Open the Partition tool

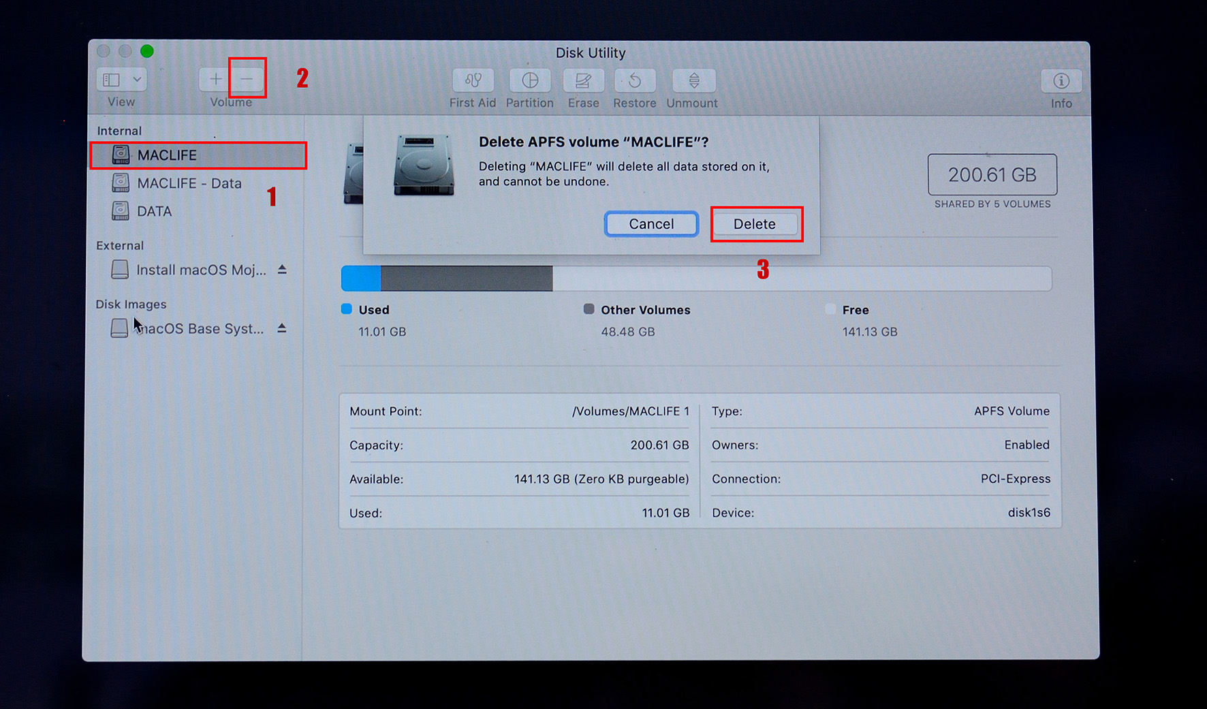coord(529,81)
